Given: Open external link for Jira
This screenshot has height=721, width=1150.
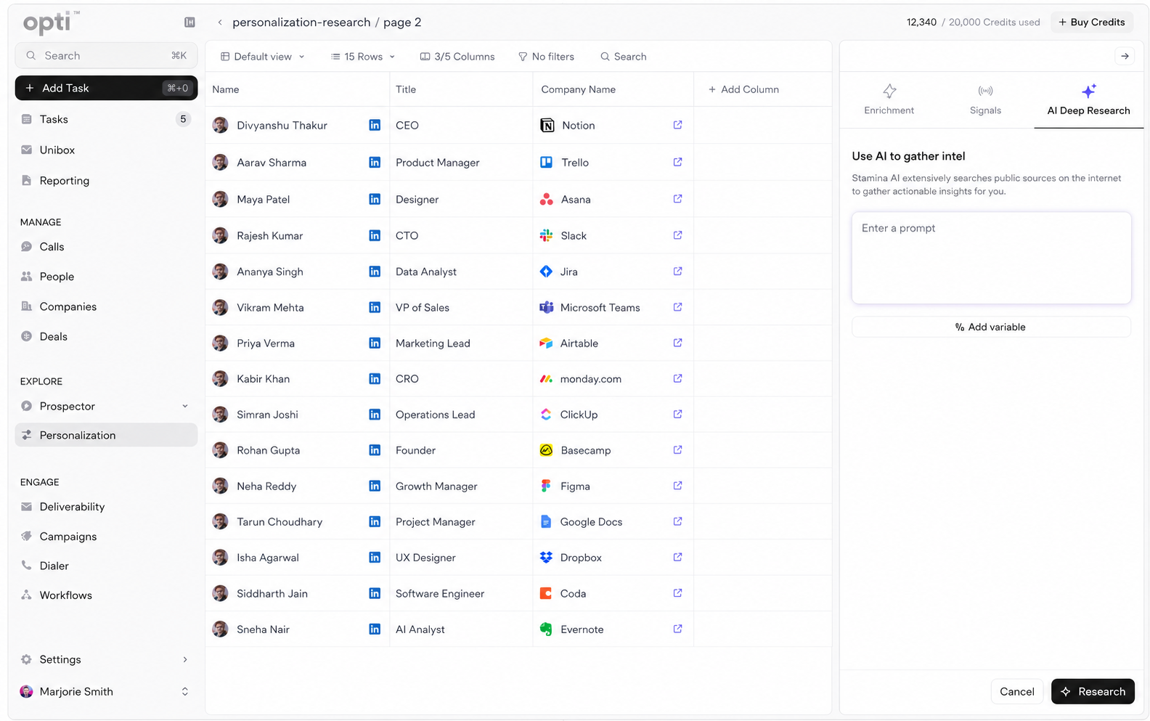Looking at the screenshot, I should click(677, 272).
